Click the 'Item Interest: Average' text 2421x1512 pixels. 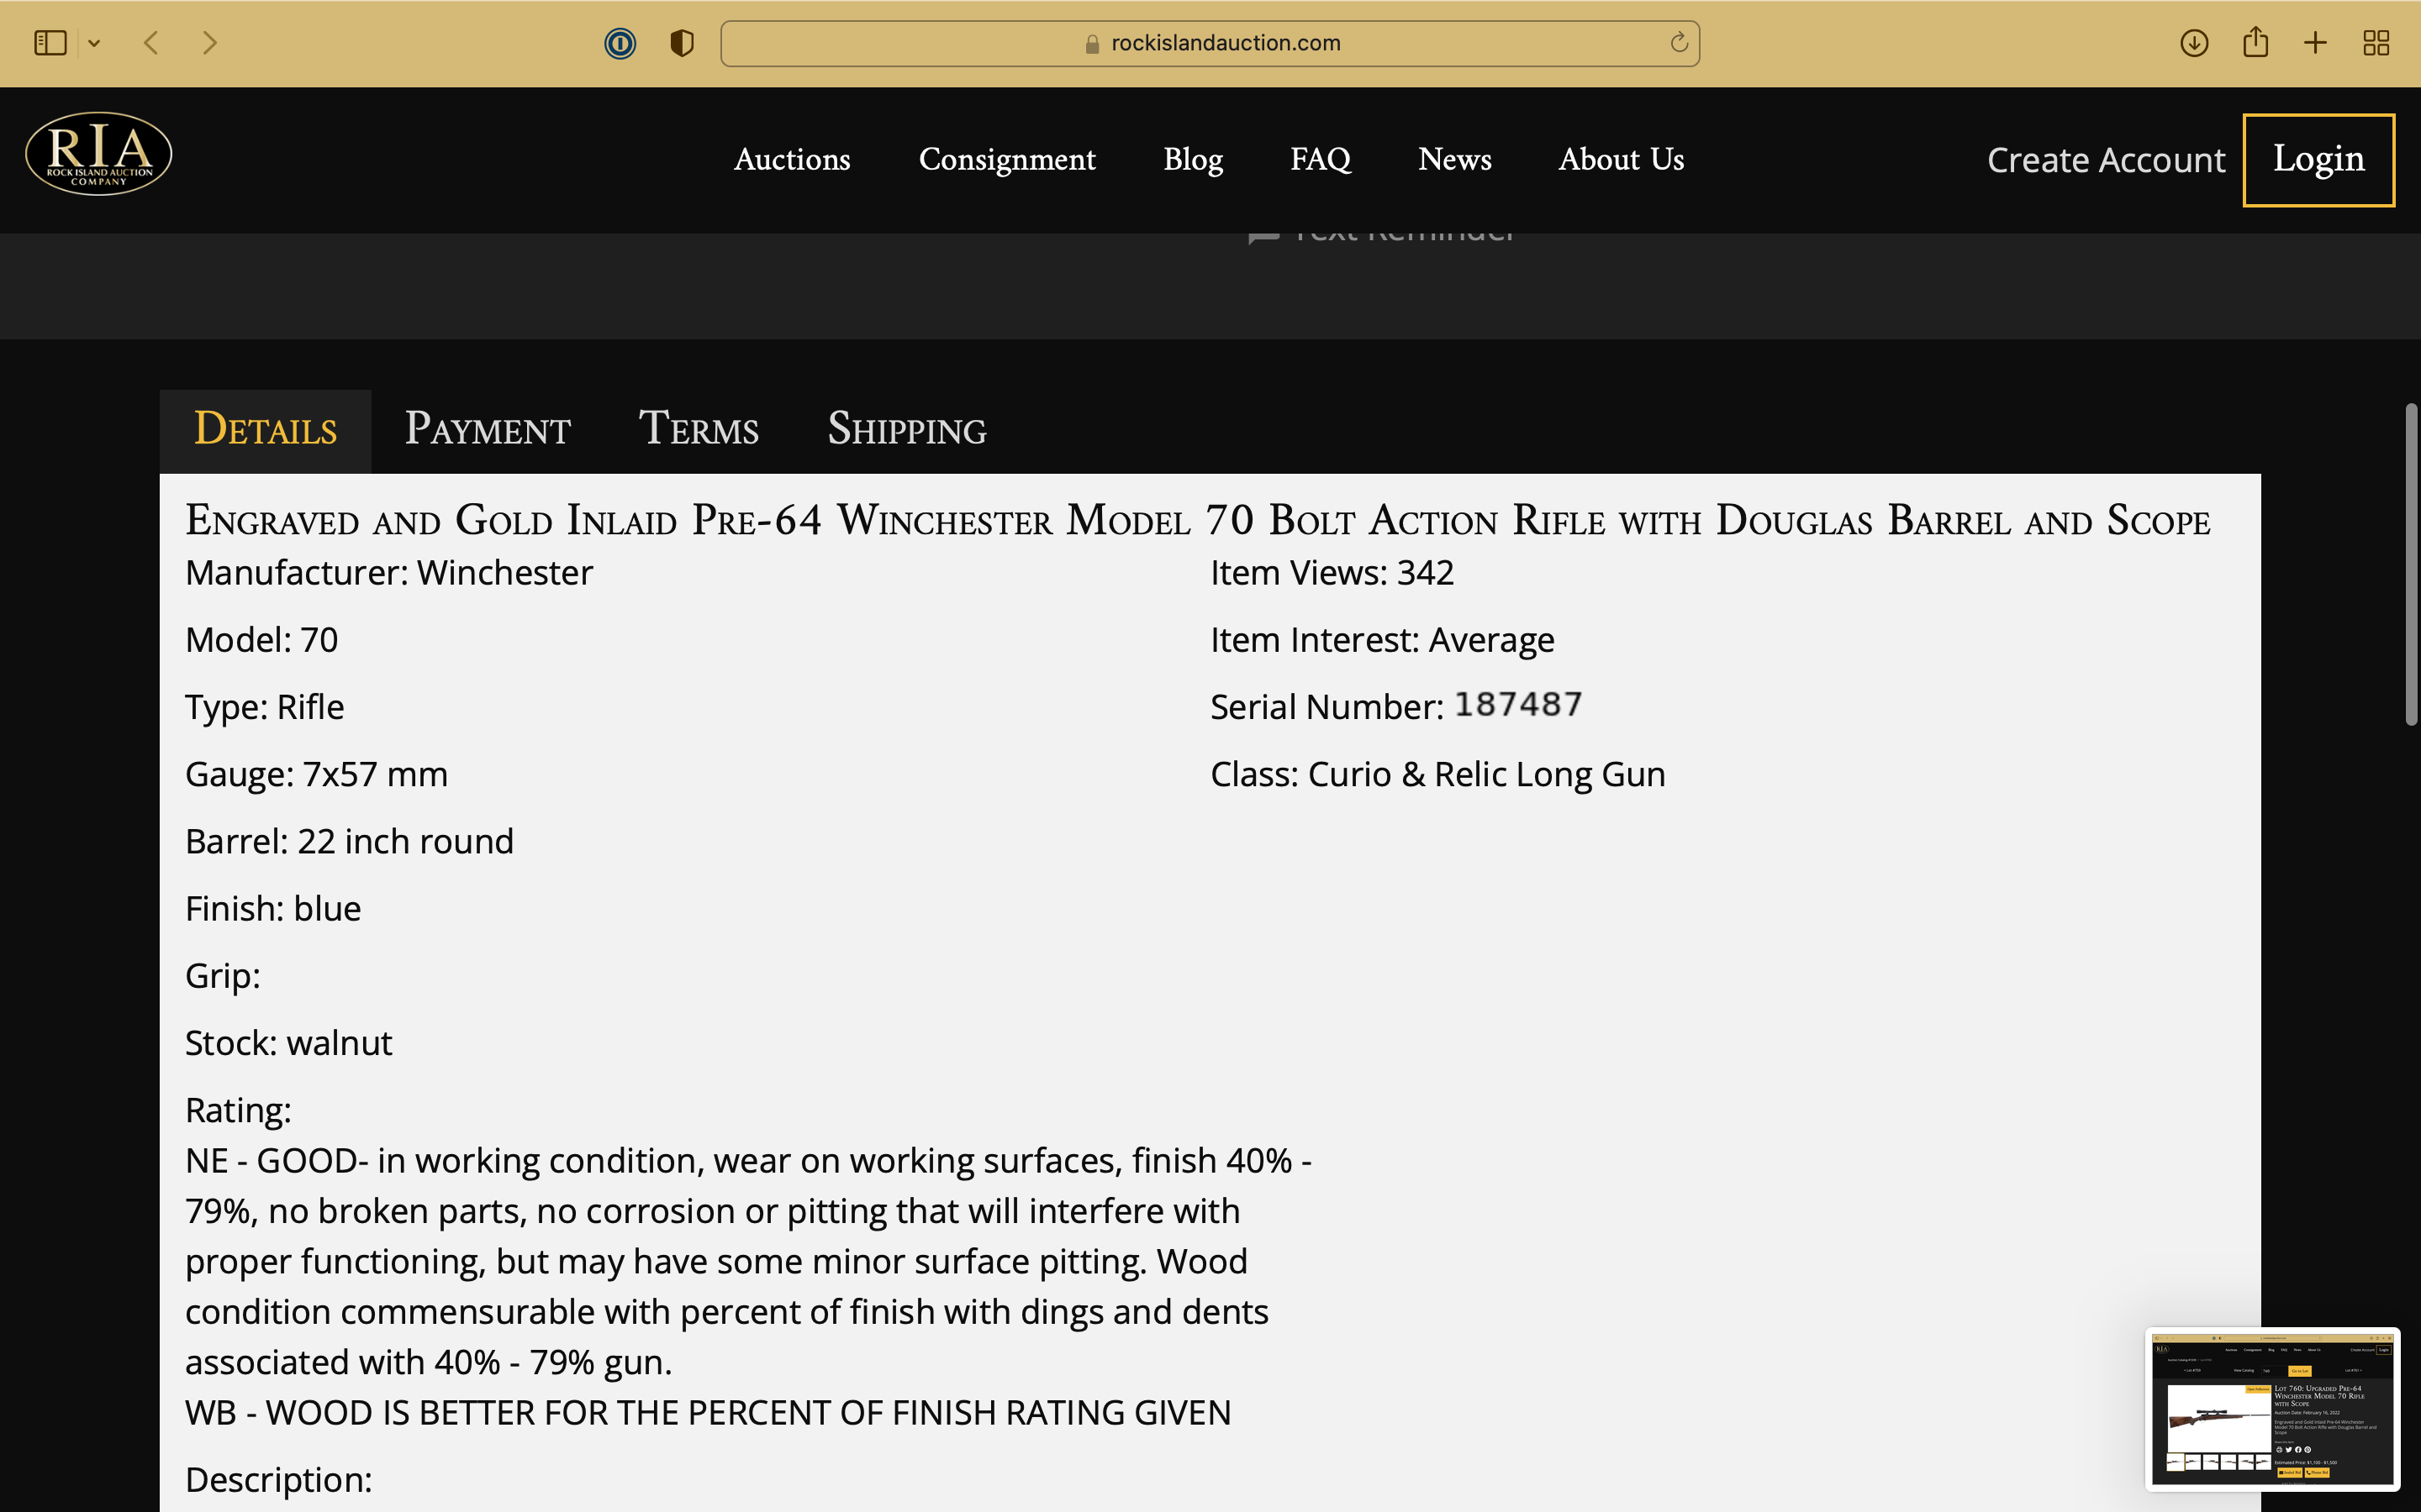(x=1382, y=640)
